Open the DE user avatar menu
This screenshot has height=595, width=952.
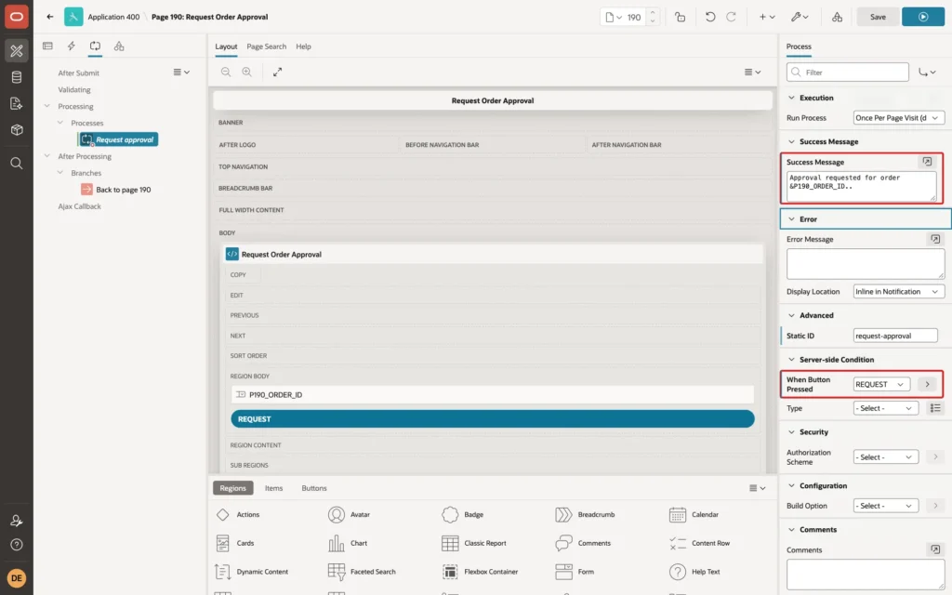click(17, 578)
